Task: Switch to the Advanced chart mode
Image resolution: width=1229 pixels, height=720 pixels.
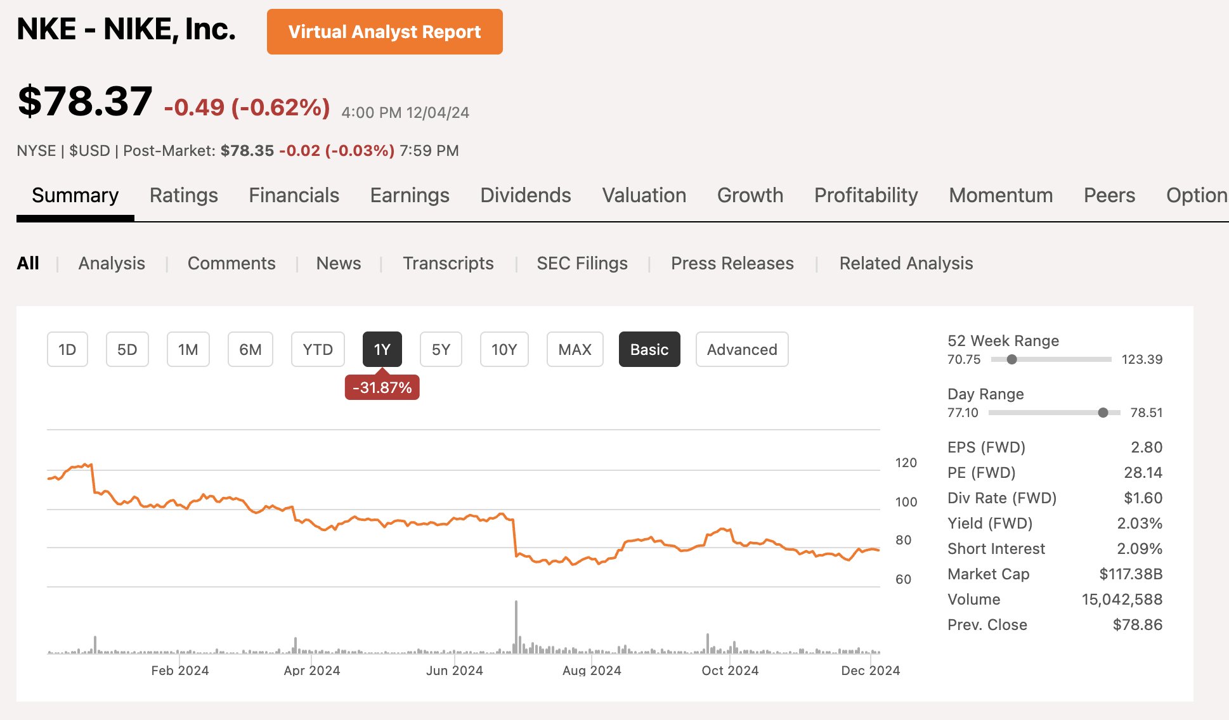Action: point(742,349)
